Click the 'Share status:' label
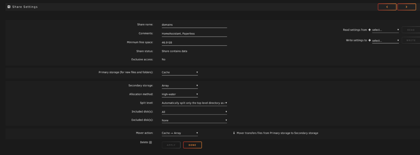Image resolution: width=420 pixels, height=155 pixels. [144, 51]
